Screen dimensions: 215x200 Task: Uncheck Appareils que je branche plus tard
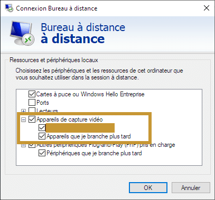42,136
